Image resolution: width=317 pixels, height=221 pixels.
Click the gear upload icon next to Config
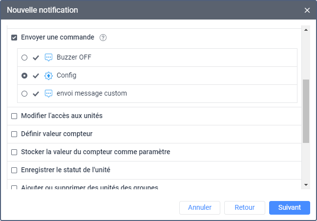(48, 76)
